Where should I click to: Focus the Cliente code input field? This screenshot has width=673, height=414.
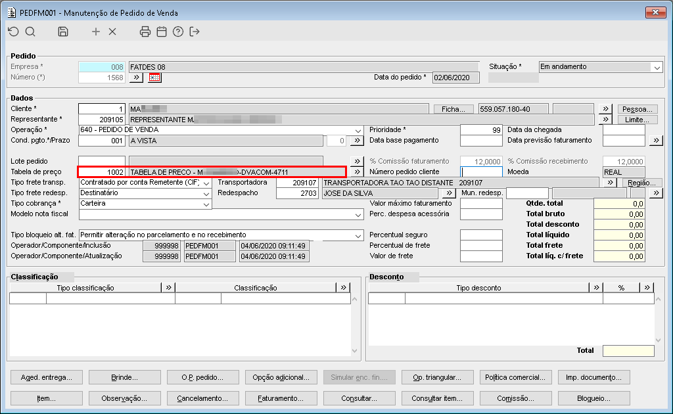102,109
